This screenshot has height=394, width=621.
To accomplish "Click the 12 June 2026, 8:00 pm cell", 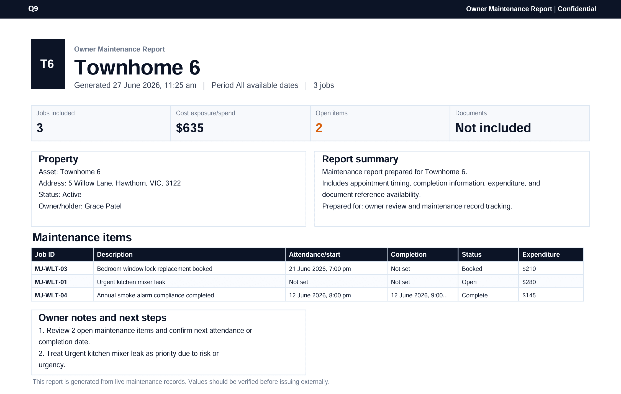I will pyautogui.click(x=336, y=295).
